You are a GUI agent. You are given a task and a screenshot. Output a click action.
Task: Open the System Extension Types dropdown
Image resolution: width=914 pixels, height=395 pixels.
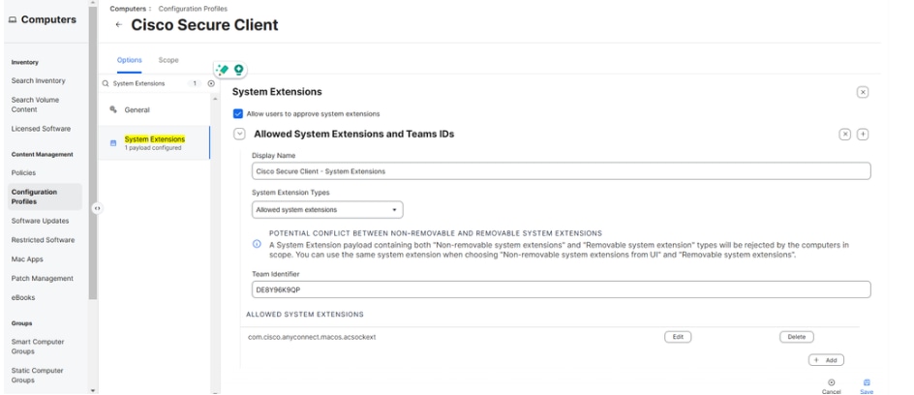point(327,208)
